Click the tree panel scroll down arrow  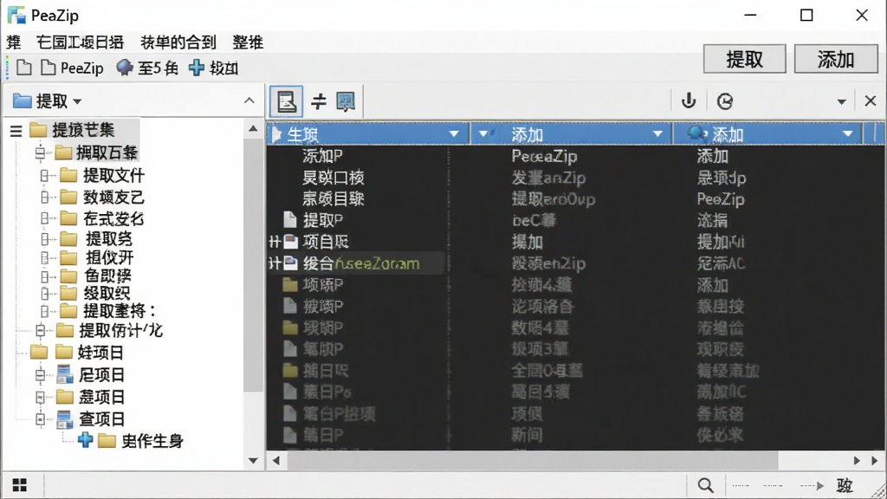(253, 461)
